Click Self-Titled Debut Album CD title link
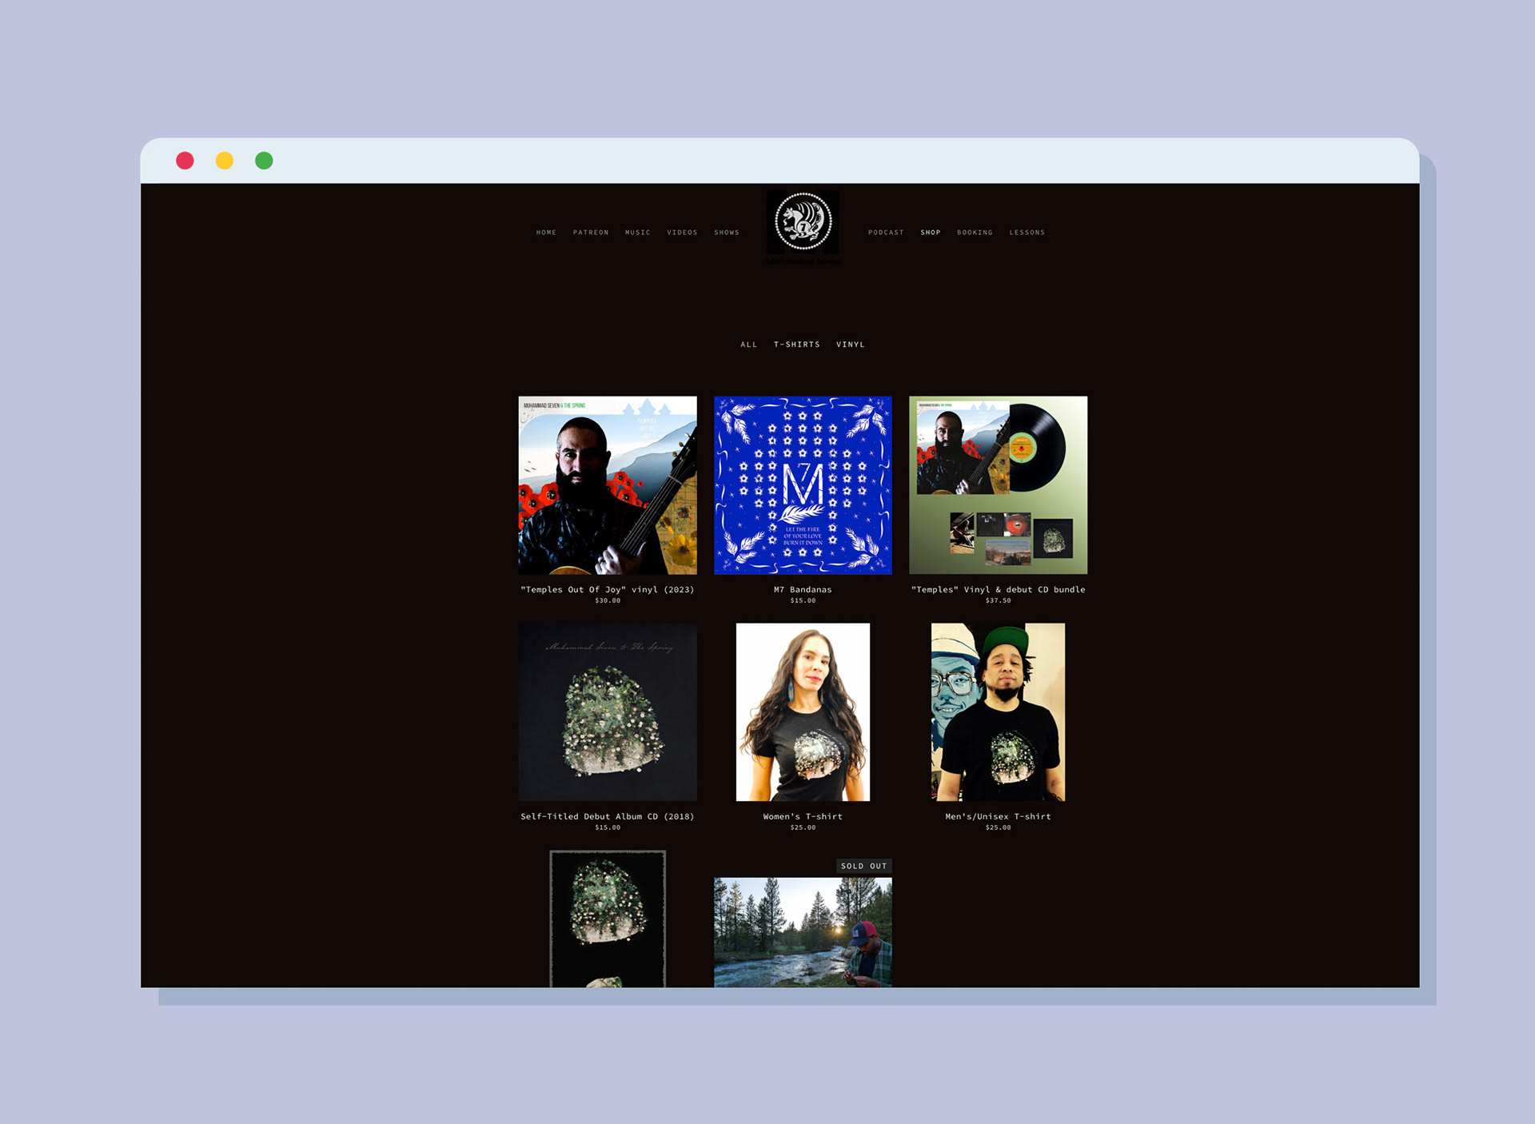This screenshot has height=1124, width=1535. click(x=608, y=816)
